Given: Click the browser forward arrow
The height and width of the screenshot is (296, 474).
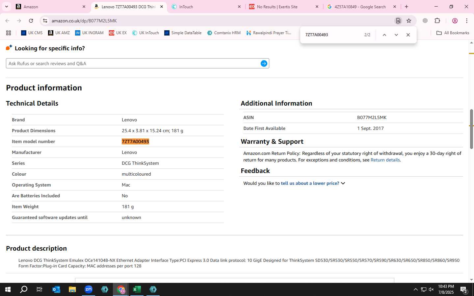Looking at the screenshot, I should (19, 21).
